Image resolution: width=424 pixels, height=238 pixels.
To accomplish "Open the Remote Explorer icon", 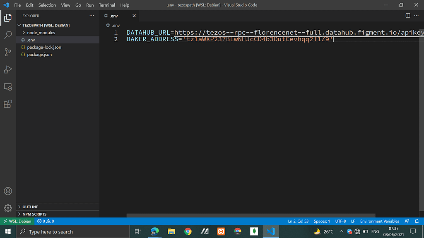I will tap(8, 87).
